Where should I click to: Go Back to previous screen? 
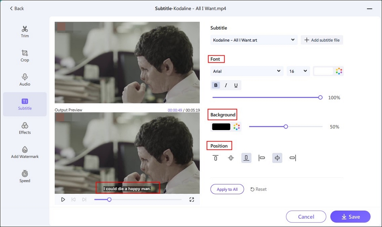tap(16, 8)
